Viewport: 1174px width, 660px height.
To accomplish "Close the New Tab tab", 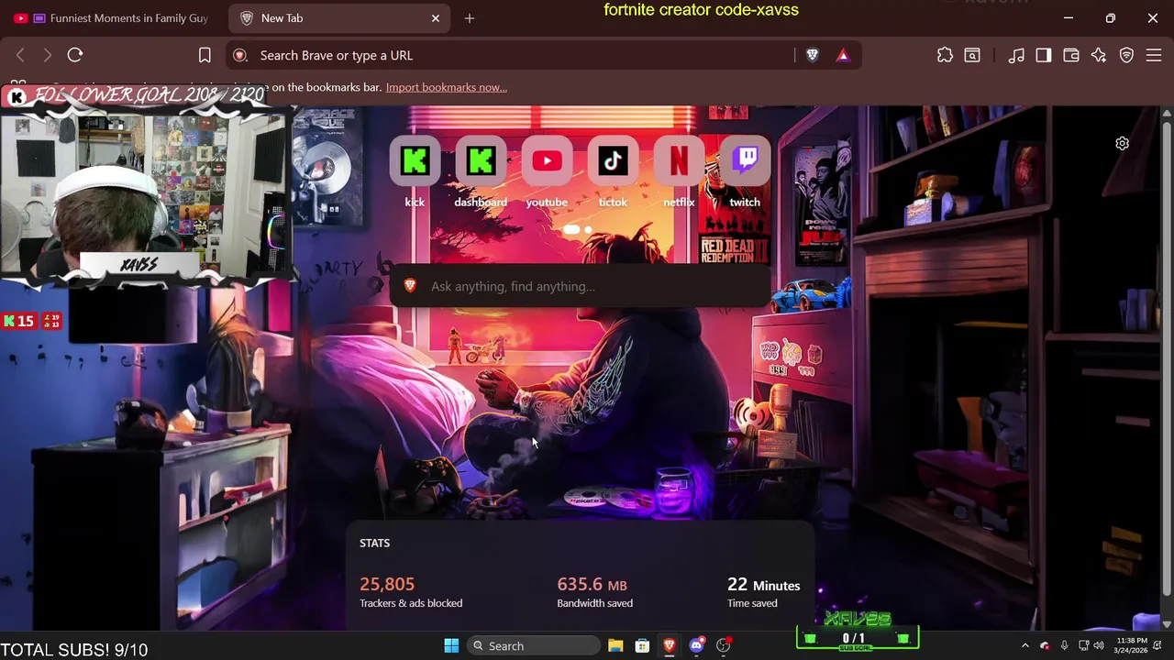I will pos(436,18).
